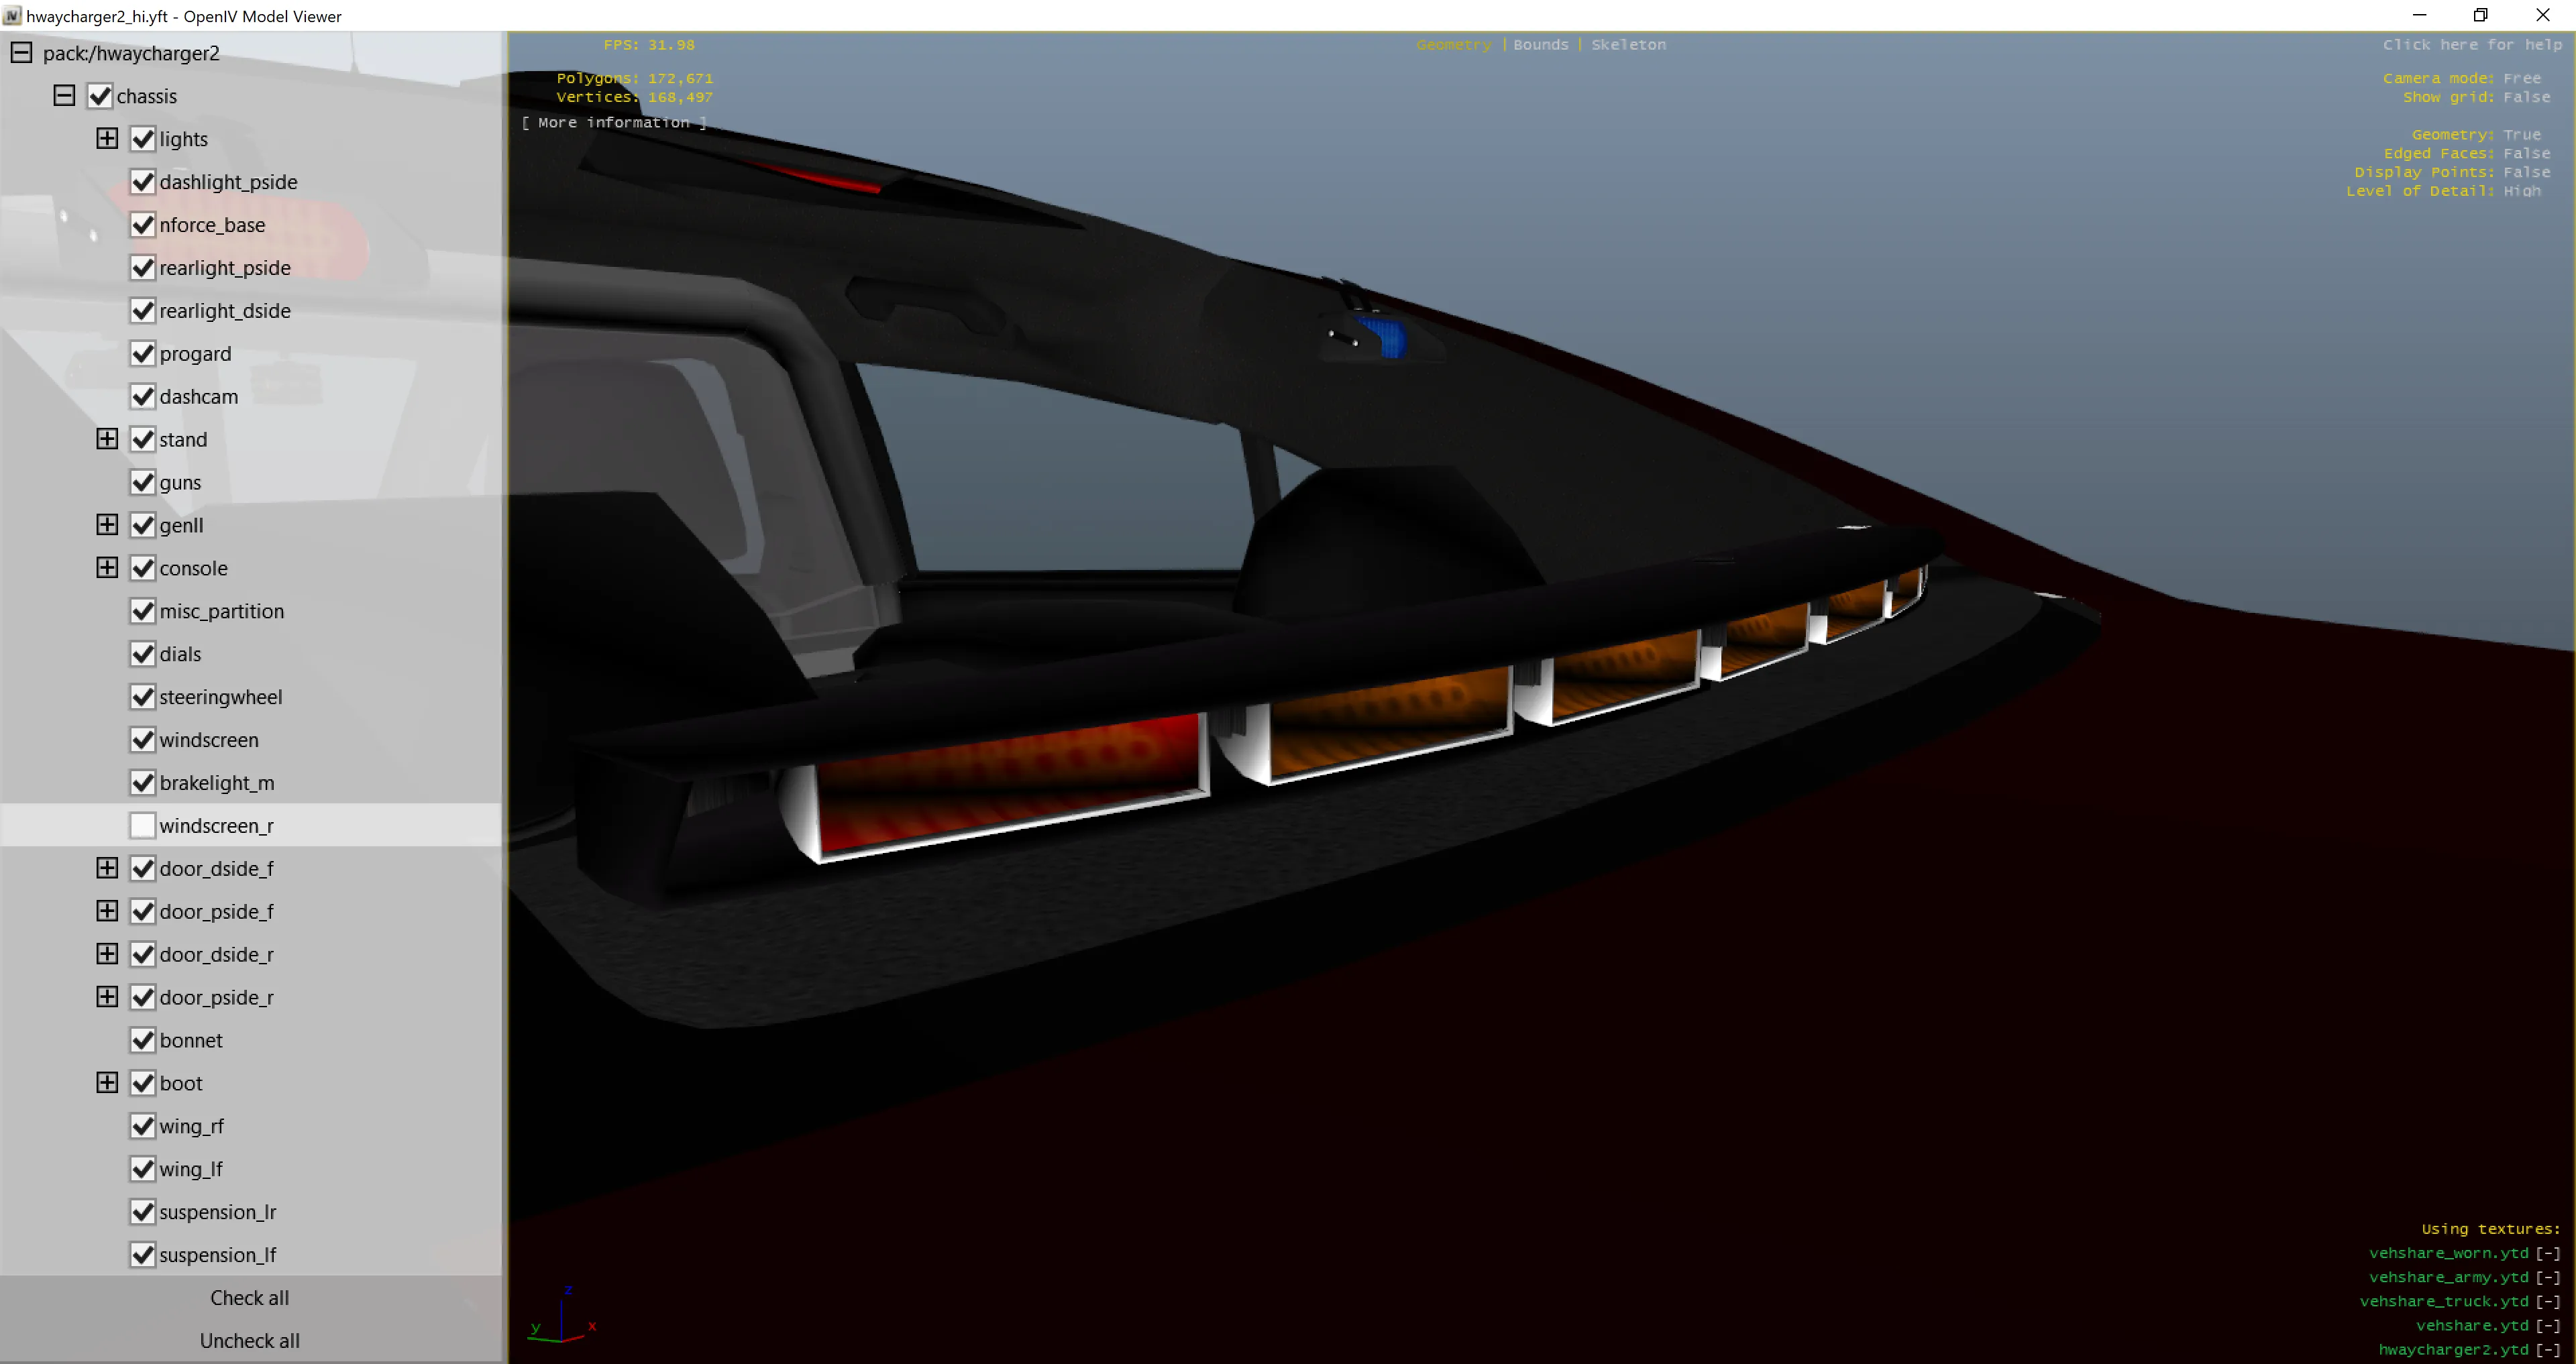Remove the hwaycharger2.ytd texture with [-]
The width and height of the screenshot is (2576, 1364).
[x=2547, y=1350]
